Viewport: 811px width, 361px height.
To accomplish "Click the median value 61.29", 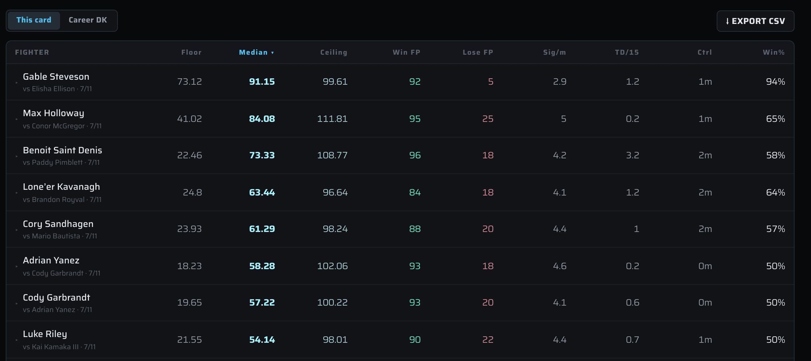I will pyautogui.click(x=262, y=229).
